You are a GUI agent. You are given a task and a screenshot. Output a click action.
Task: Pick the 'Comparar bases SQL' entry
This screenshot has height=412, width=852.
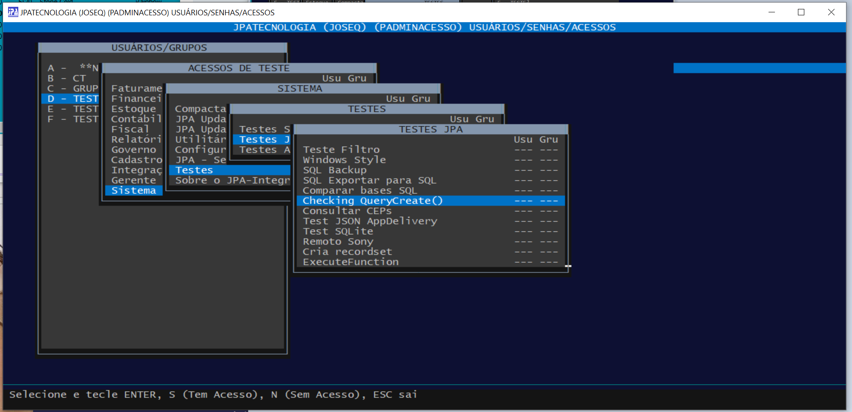(430, 190)
